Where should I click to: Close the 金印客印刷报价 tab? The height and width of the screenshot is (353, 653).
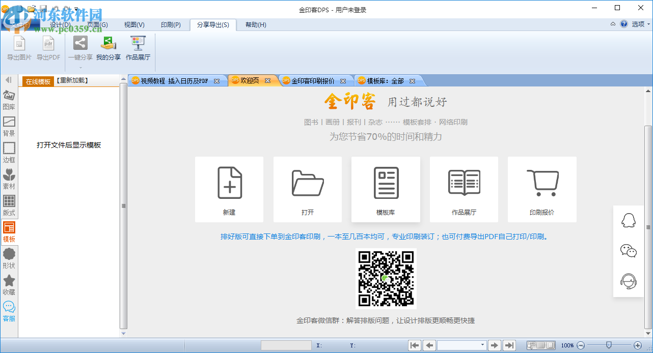pyautogui.click(x=344, y=80)
